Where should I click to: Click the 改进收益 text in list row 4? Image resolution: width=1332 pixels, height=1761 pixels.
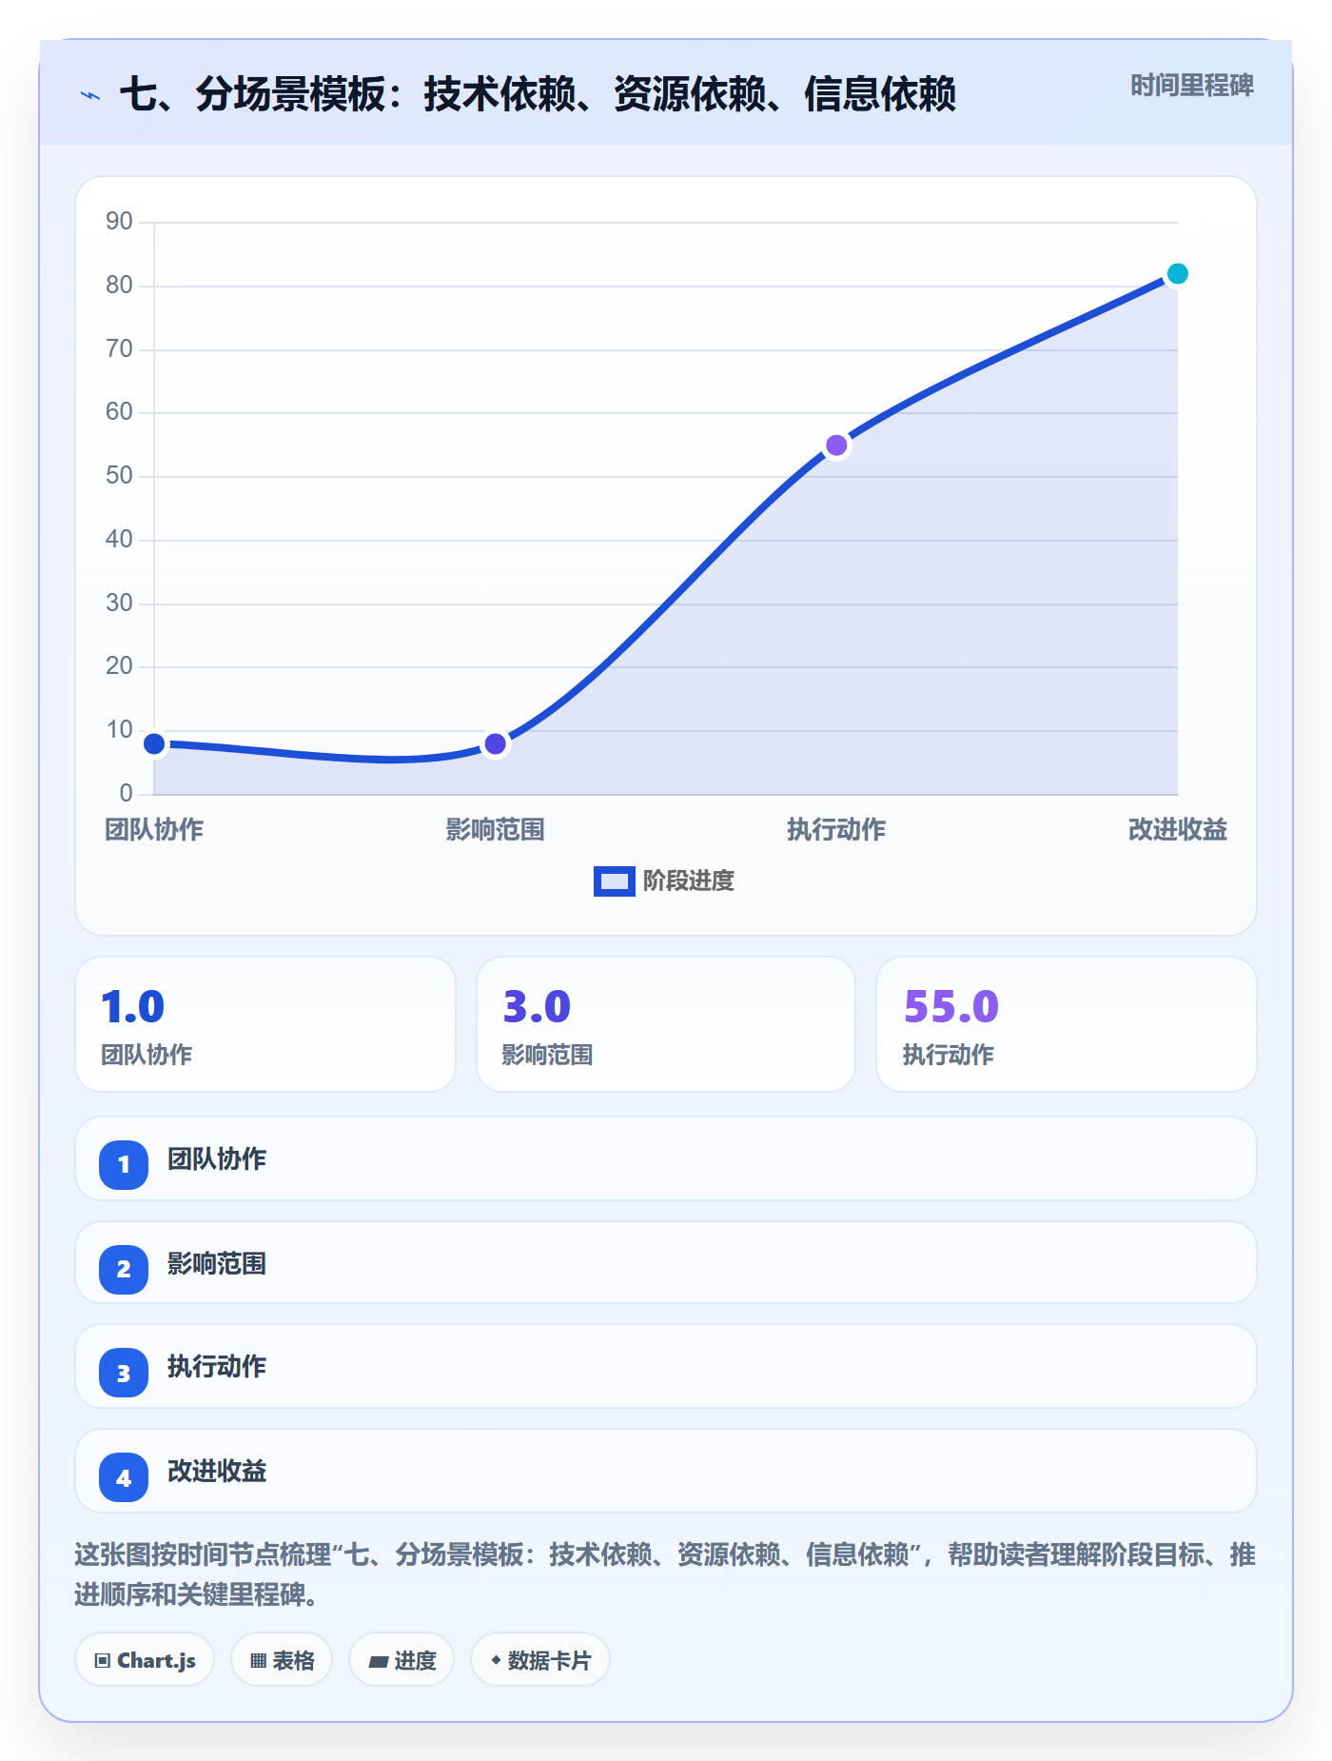217,1472
